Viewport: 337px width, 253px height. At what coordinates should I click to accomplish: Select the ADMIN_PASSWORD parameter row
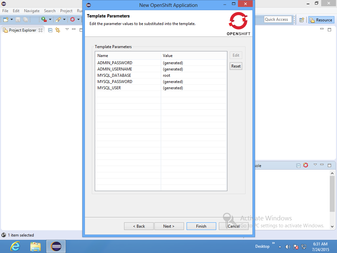click(161, 63)
